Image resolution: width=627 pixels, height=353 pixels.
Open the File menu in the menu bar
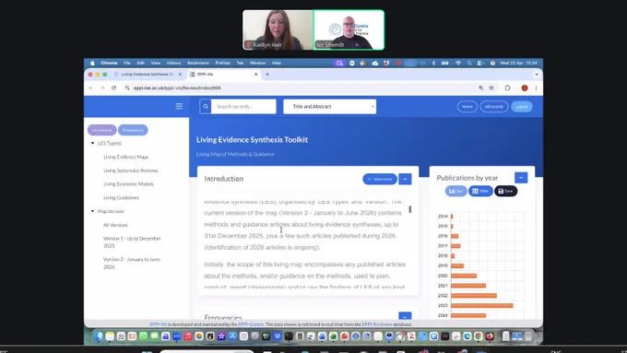click(x=126, y=64)
